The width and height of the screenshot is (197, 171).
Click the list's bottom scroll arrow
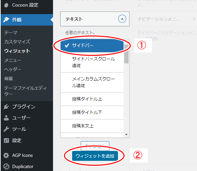pyautogui.click(x=127, y=135)
